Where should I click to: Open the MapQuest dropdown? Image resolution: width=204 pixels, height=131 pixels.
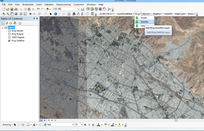coord(180,14)
